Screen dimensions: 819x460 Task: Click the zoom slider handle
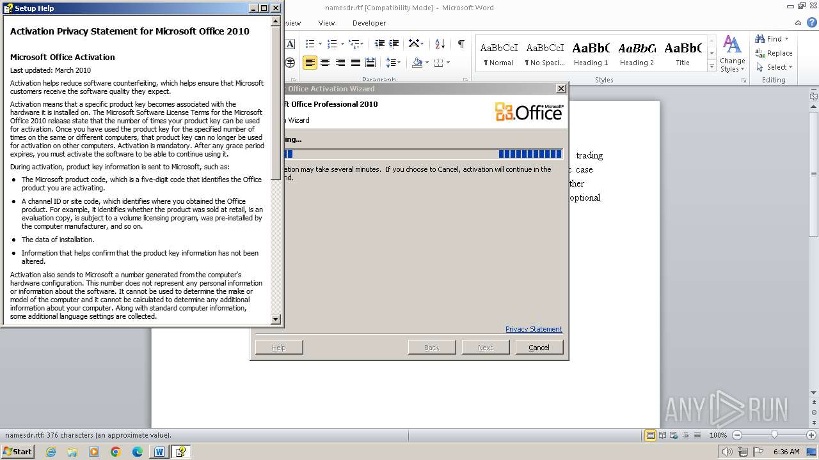774,435
